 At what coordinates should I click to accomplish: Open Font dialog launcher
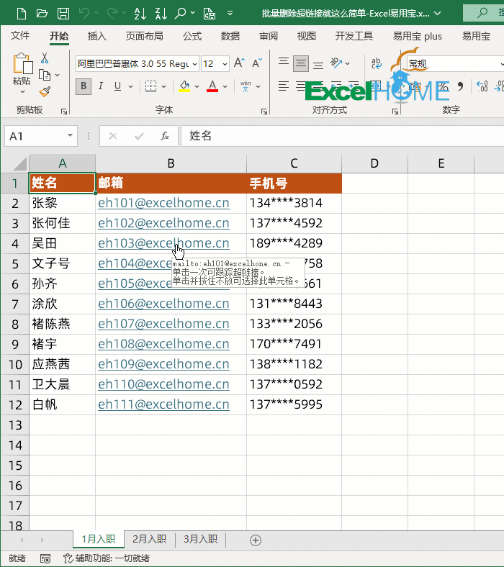click(264, 112)
